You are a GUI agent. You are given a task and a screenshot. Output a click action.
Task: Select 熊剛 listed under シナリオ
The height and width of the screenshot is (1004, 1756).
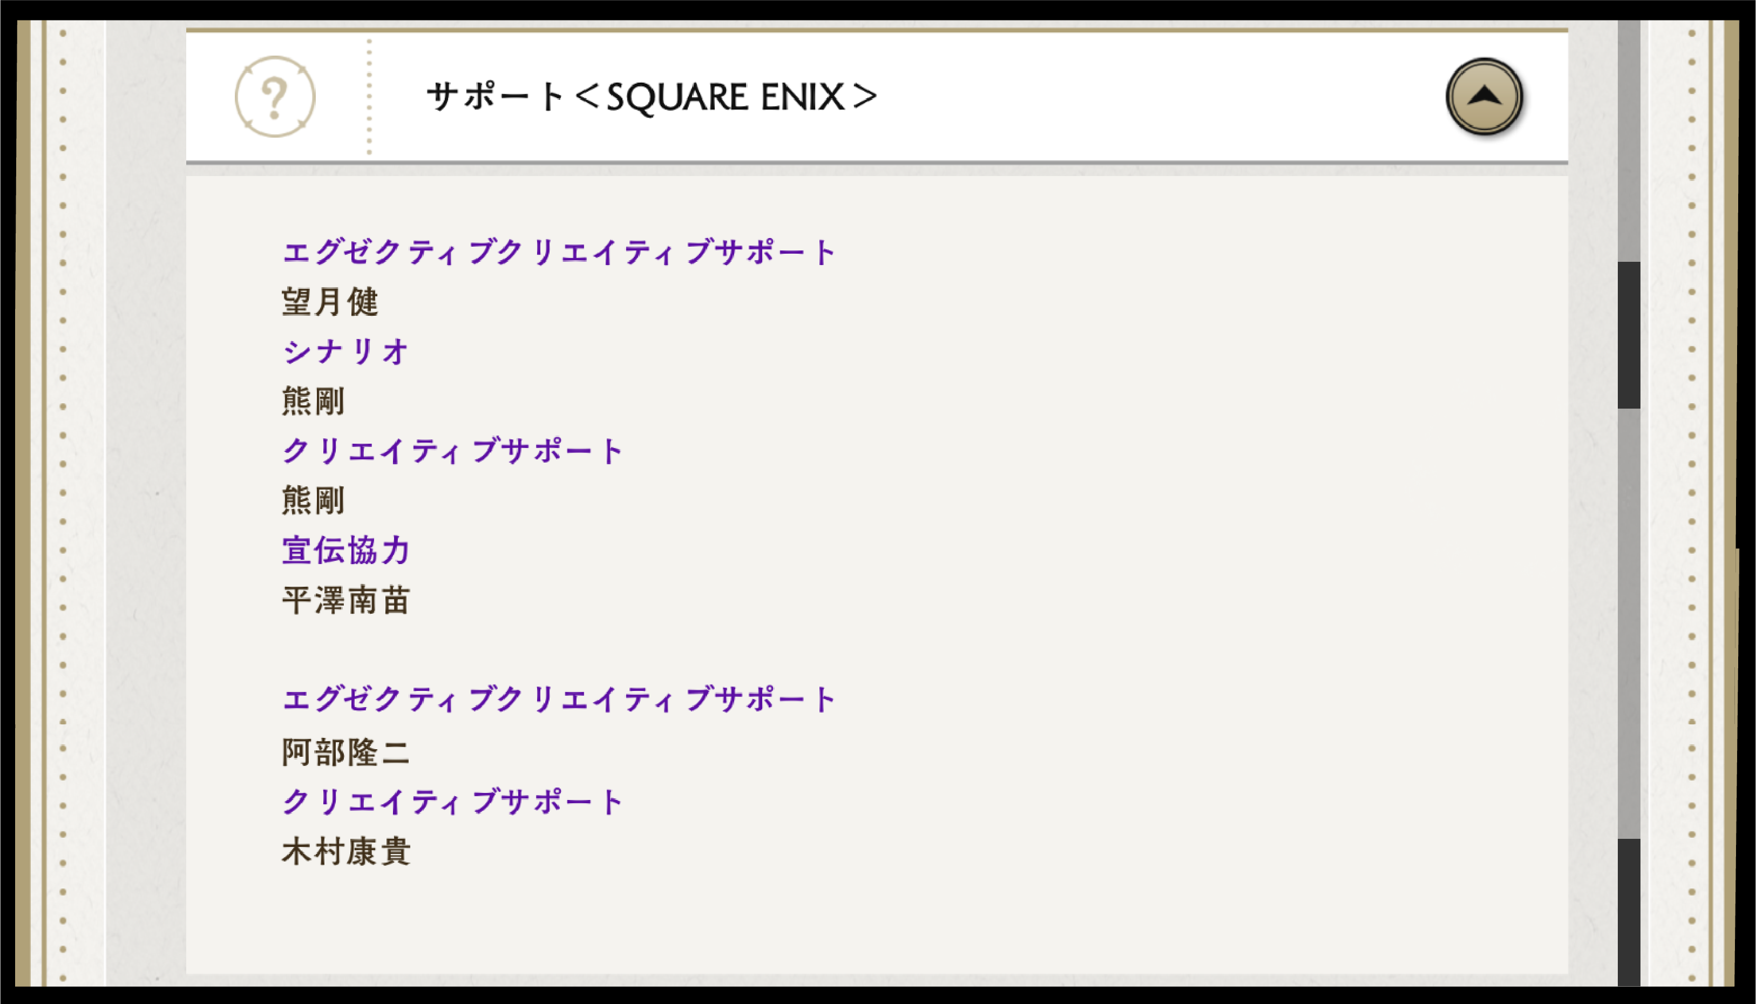click(x=313, y=401)
